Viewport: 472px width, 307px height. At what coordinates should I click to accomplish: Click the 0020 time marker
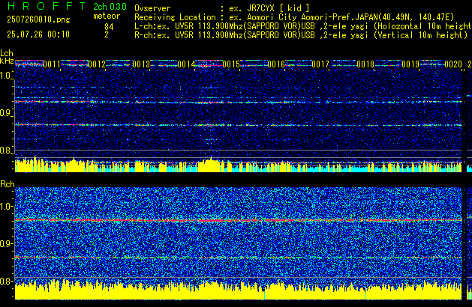click(x=453, y=64)
